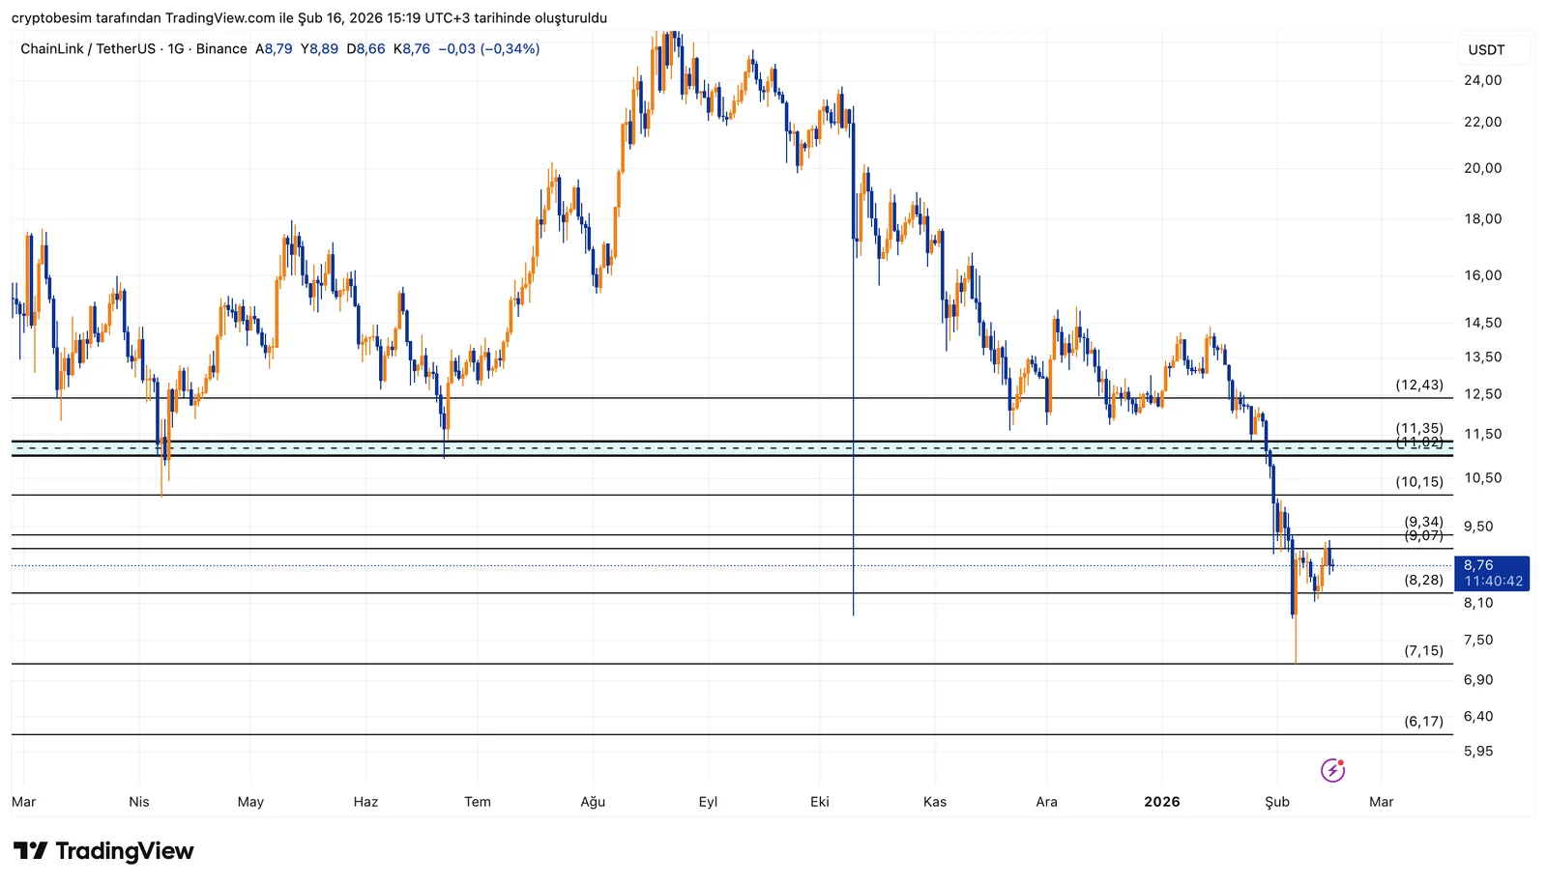
Task: Click the Ağu month label on time axis
Action: point(593,802)
